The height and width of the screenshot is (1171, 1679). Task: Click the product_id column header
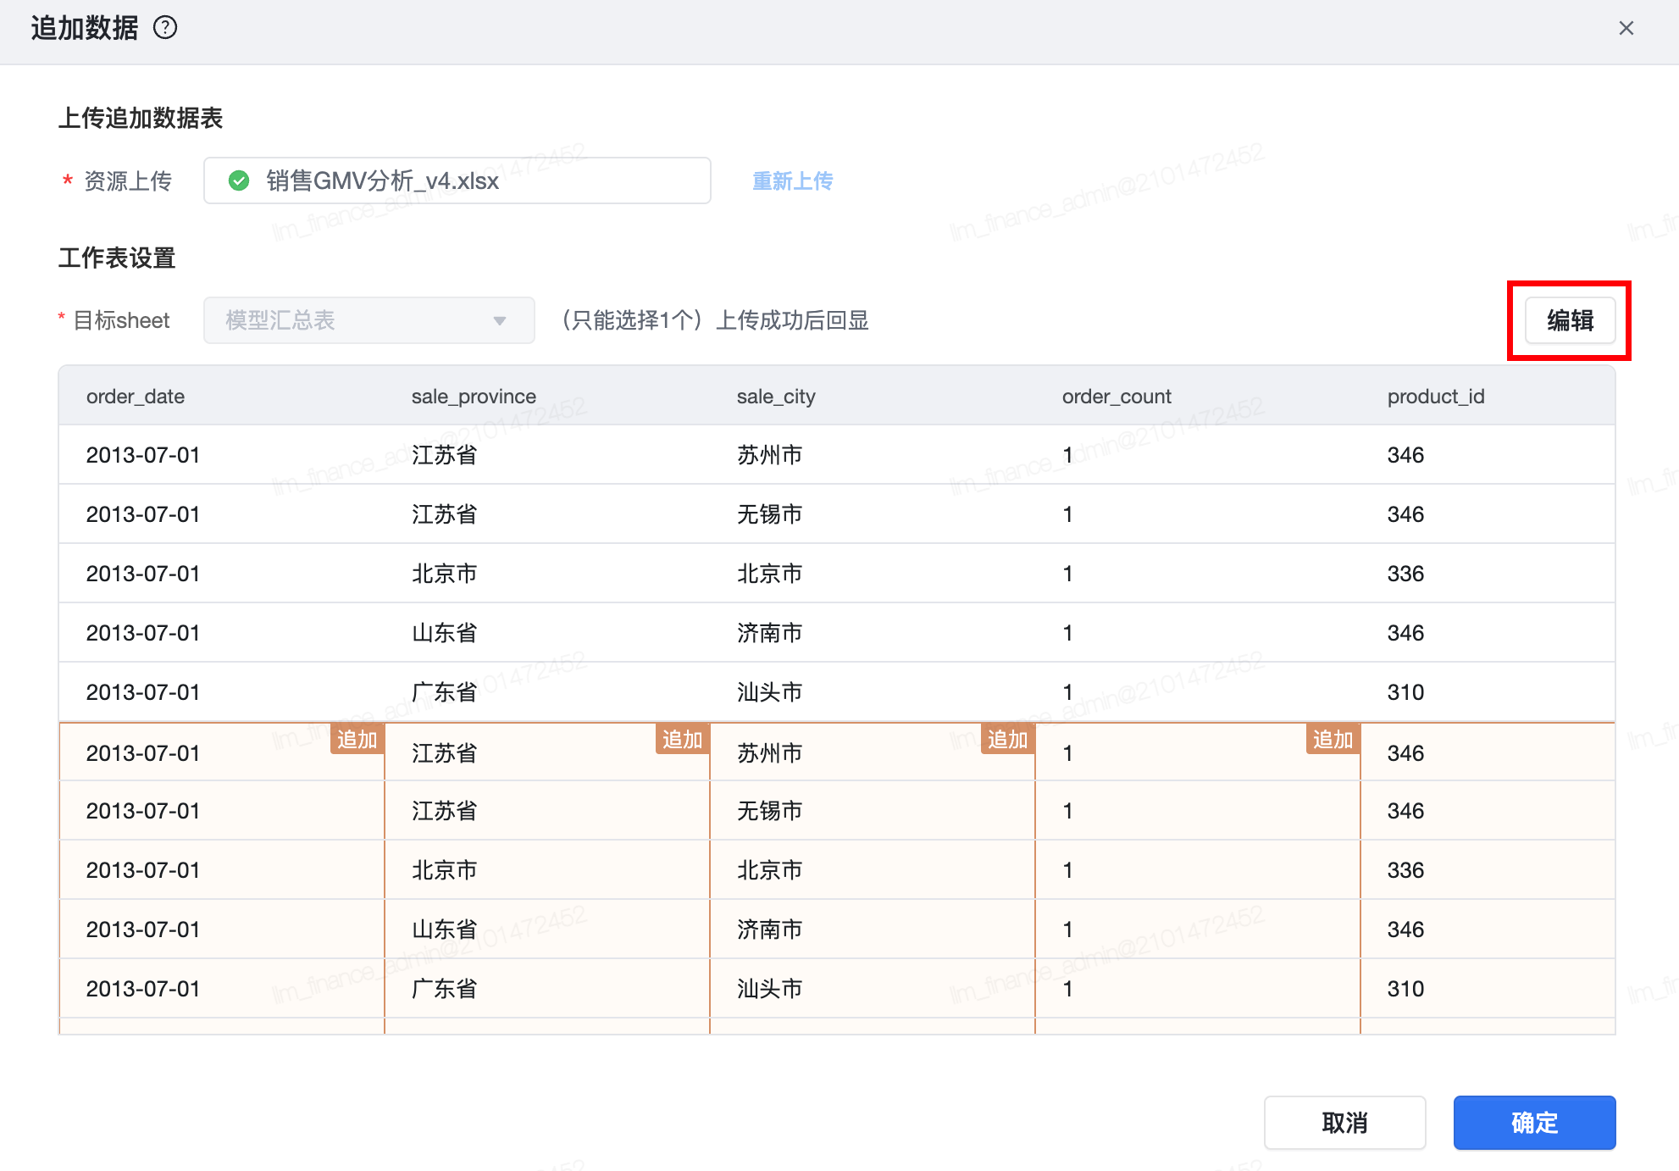coord(1436,397)
